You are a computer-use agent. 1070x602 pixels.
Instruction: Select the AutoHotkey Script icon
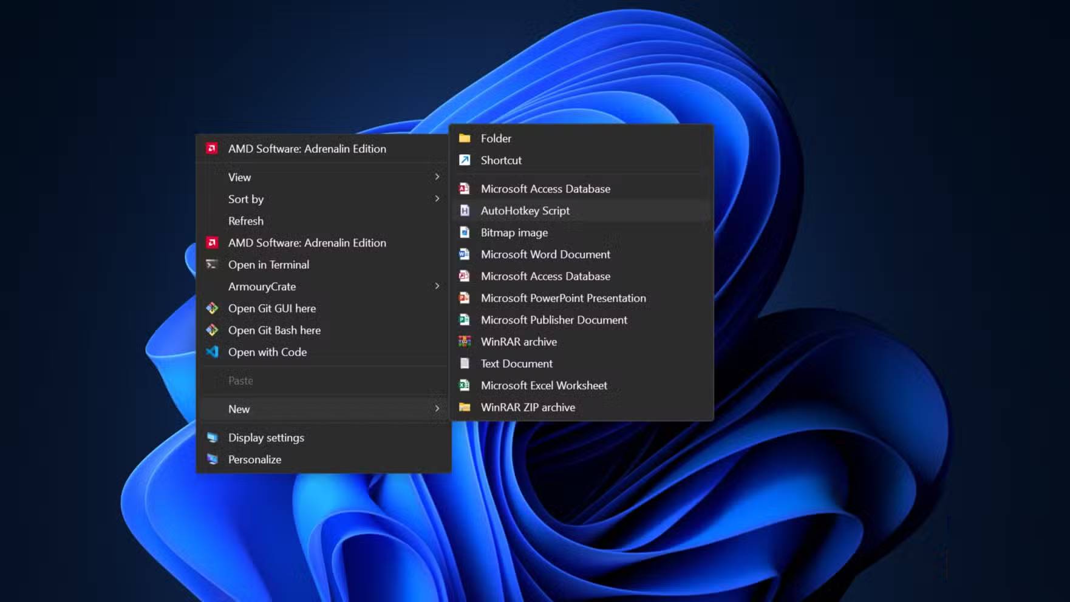click(x=465, y=211)
